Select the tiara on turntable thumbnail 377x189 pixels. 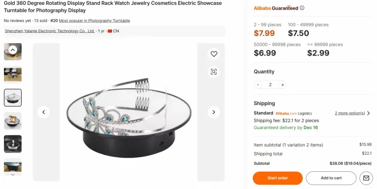(13, 98)
